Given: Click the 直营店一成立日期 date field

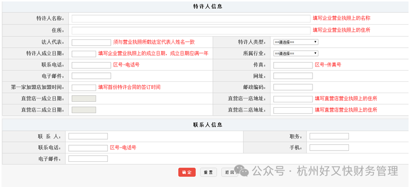Looking at the screenshot, I should 84,98.
